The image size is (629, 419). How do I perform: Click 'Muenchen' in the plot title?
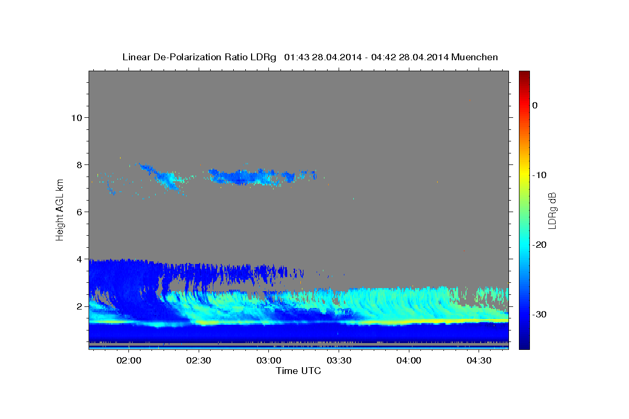475,57
